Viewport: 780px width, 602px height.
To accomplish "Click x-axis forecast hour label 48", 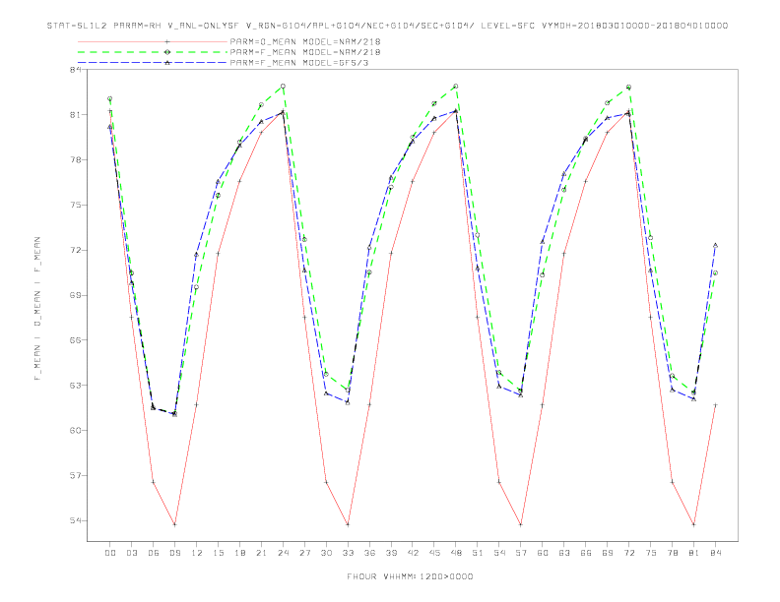I will (456, 553).
